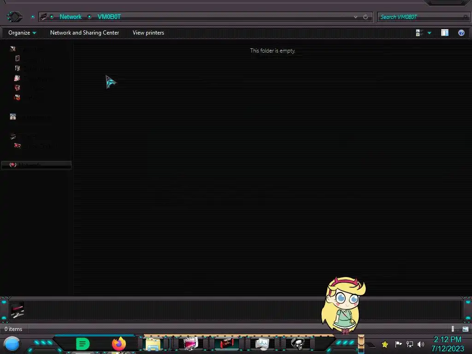This screenshot has height=354, width=472.
Task: Click the 'This folder is empty.' text
Action: [x=273, y=51]
